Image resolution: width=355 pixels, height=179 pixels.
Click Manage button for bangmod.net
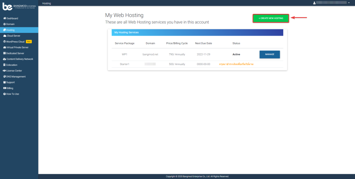tap(270, 54)
